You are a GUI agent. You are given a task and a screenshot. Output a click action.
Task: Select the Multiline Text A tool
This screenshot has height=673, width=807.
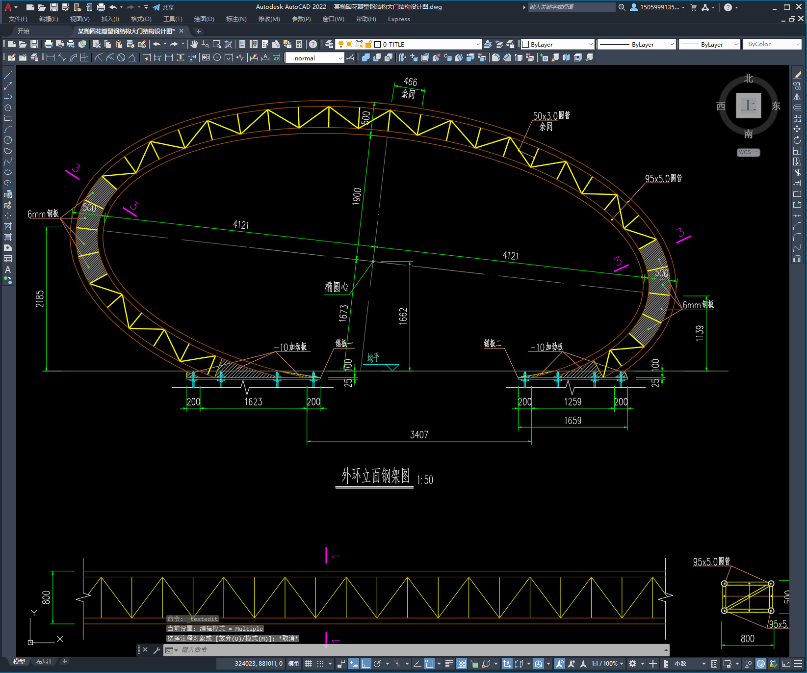coord(8,269)
